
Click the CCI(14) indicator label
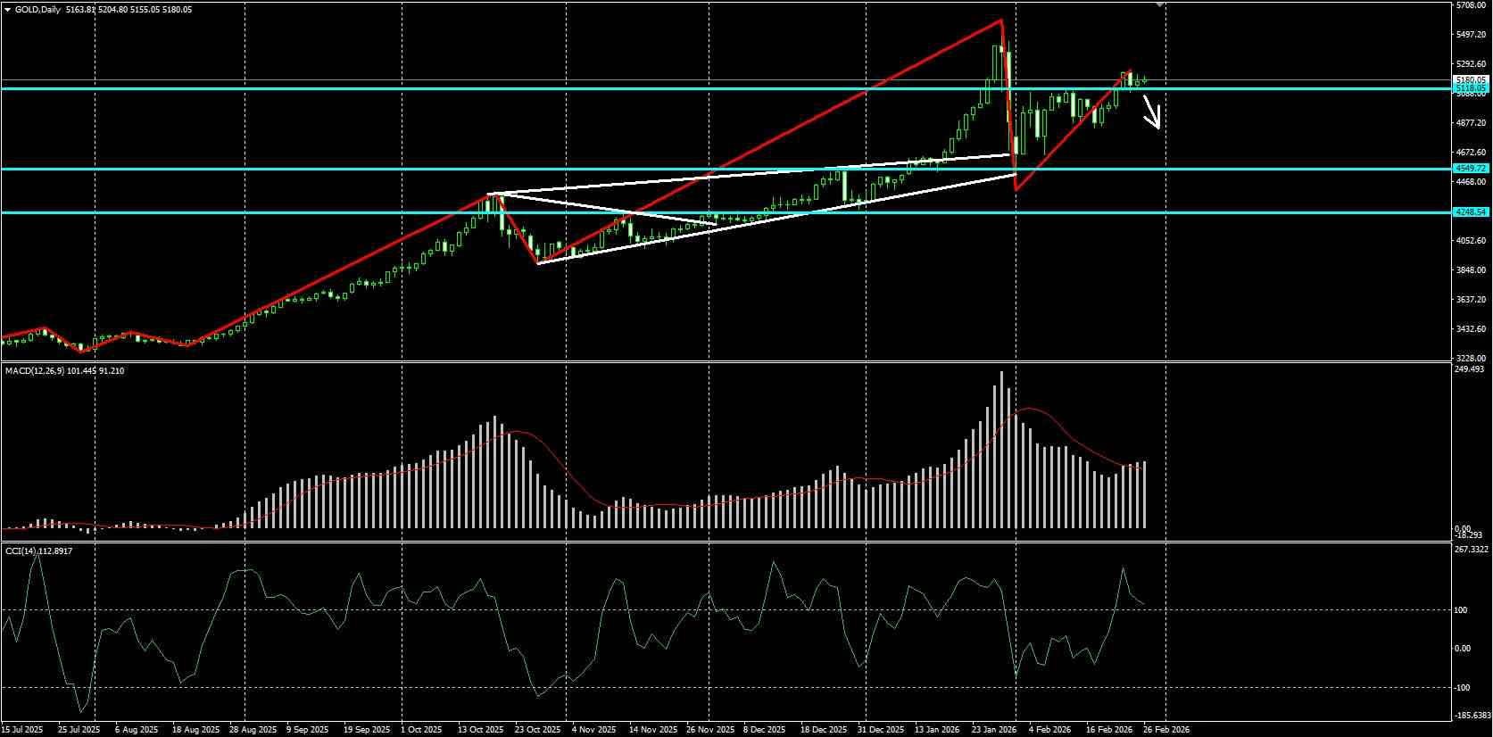[21, 551]
